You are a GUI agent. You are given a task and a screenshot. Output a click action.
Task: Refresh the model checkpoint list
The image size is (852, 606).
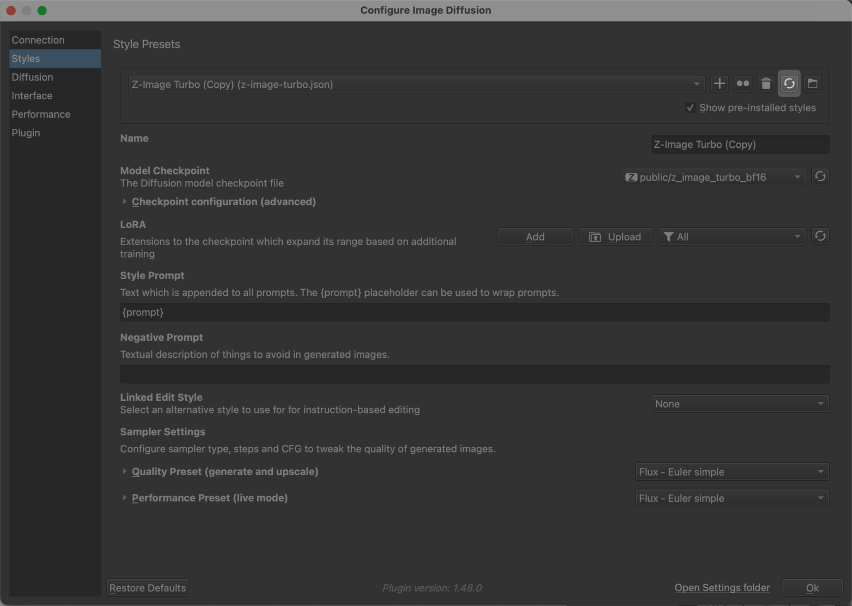click(820, 177)
